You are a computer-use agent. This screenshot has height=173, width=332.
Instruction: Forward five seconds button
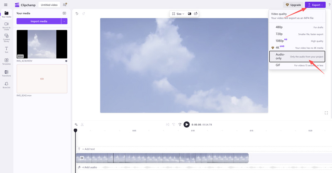[180, 124]
